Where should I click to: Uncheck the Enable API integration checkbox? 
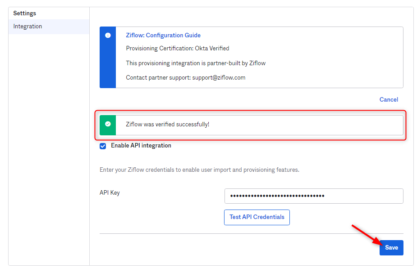[x=103, y=146]
